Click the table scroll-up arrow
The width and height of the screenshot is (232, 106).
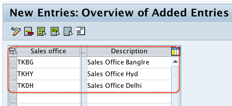tap(175, 62)
